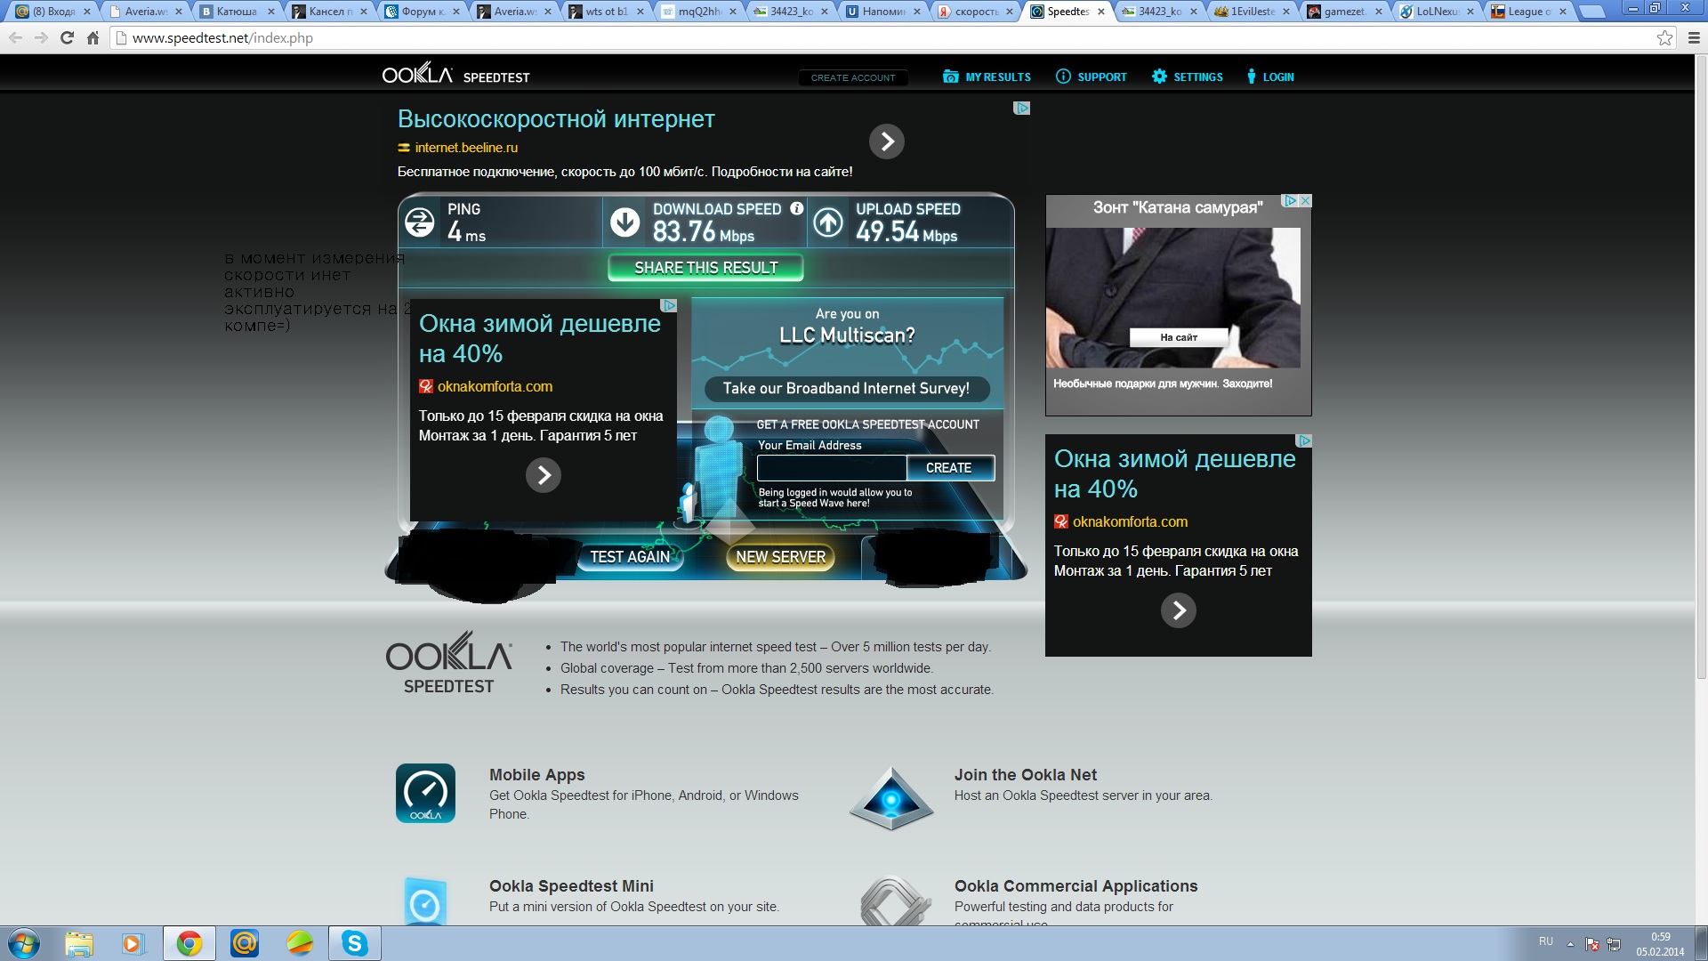This screenshot has width=1708, height=961.
Task: Click the ping arrows icon
Action: [x=420, y=222]
